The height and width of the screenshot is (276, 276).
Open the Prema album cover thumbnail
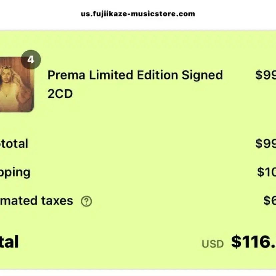[16, 85]
